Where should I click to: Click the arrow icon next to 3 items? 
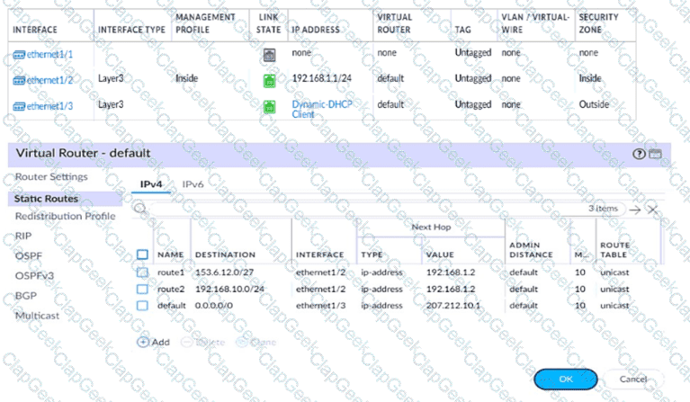click(x=635, y=209)
